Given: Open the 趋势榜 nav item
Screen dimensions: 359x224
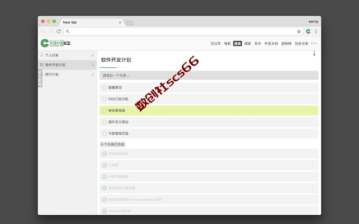Looking at the screenshot, I should 286,44.
